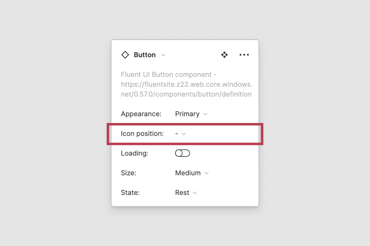Image resolution: width=370 pixels, height=246 pixels.
Task: Open the State Rest dropdown
Action: point(186,193)
